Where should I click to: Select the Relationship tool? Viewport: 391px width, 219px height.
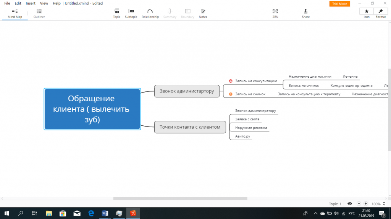[x=150, y=13]
